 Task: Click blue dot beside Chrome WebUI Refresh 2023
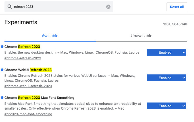click(x=2, y=70)
